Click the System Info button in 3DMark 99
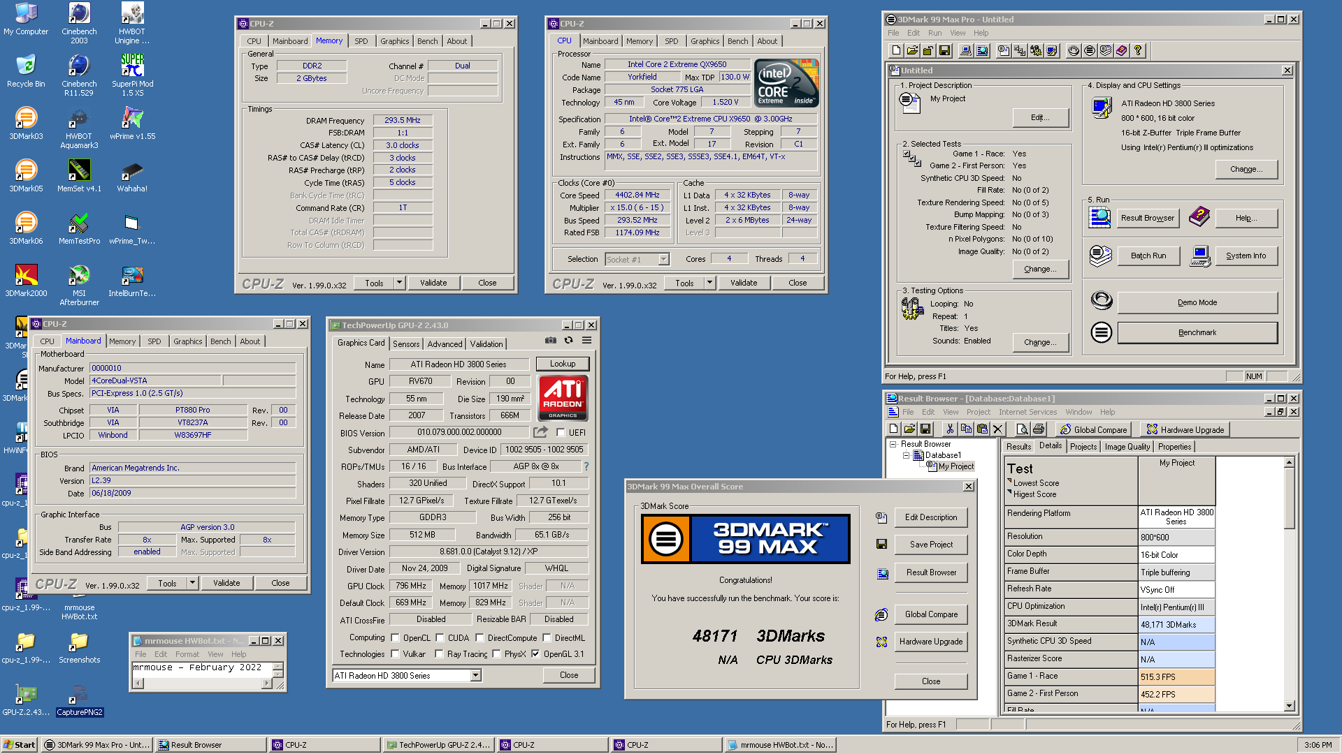This screenshot has width=1342, height=754. 1246,256
